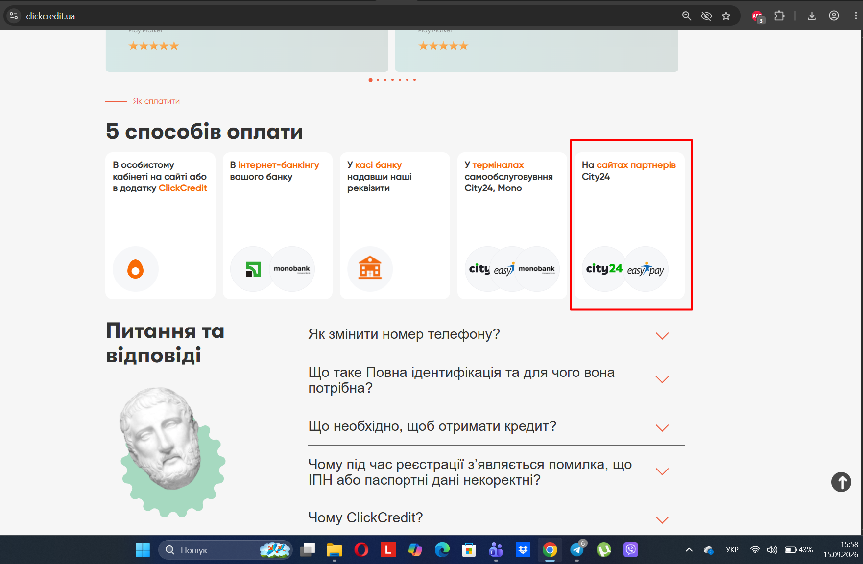This screenshot has width=863, height=564.
Task: Click the orange ClickCredit drop logo icon
Action: [x=136, y=269]
